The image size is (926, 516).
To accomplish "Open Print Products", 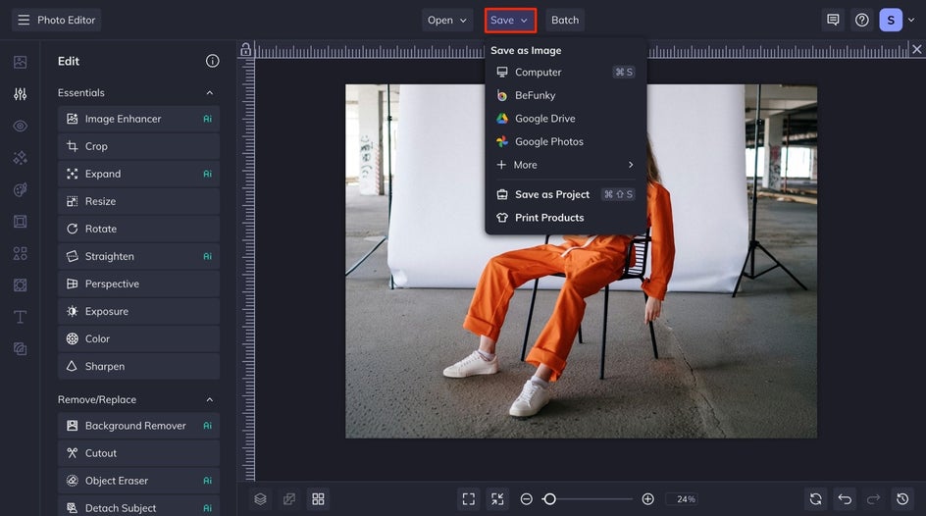I will point(565,217).
